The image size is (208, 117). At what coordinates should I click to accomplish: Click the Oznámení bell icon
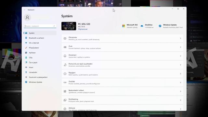pos(65,56)
